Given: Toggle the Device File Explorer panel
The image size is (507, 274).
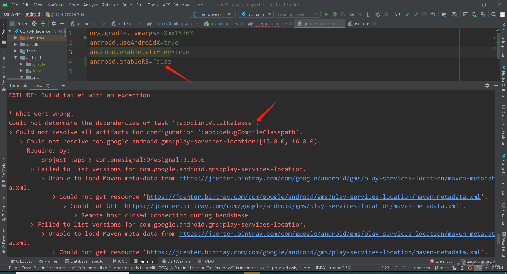Looking at the screenshot, I should pyautogui.click(x=504, y=125).
